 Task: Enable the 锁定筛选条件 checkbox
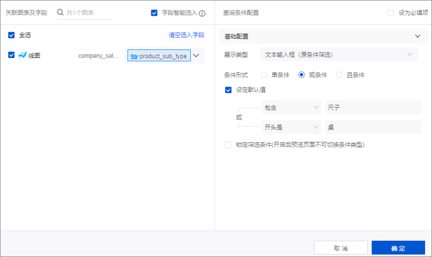(228, 145)
